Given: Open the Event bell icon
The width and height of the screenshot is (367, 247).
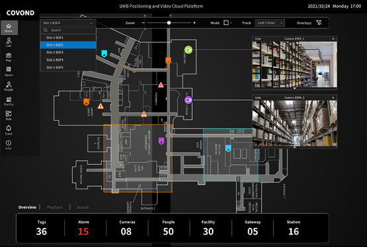Looking at the screenshot, I should coord(9,130).
